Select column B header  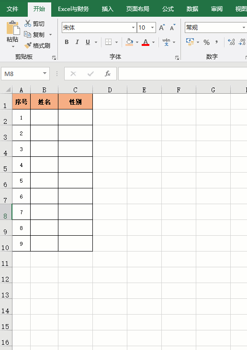point(44,90)
